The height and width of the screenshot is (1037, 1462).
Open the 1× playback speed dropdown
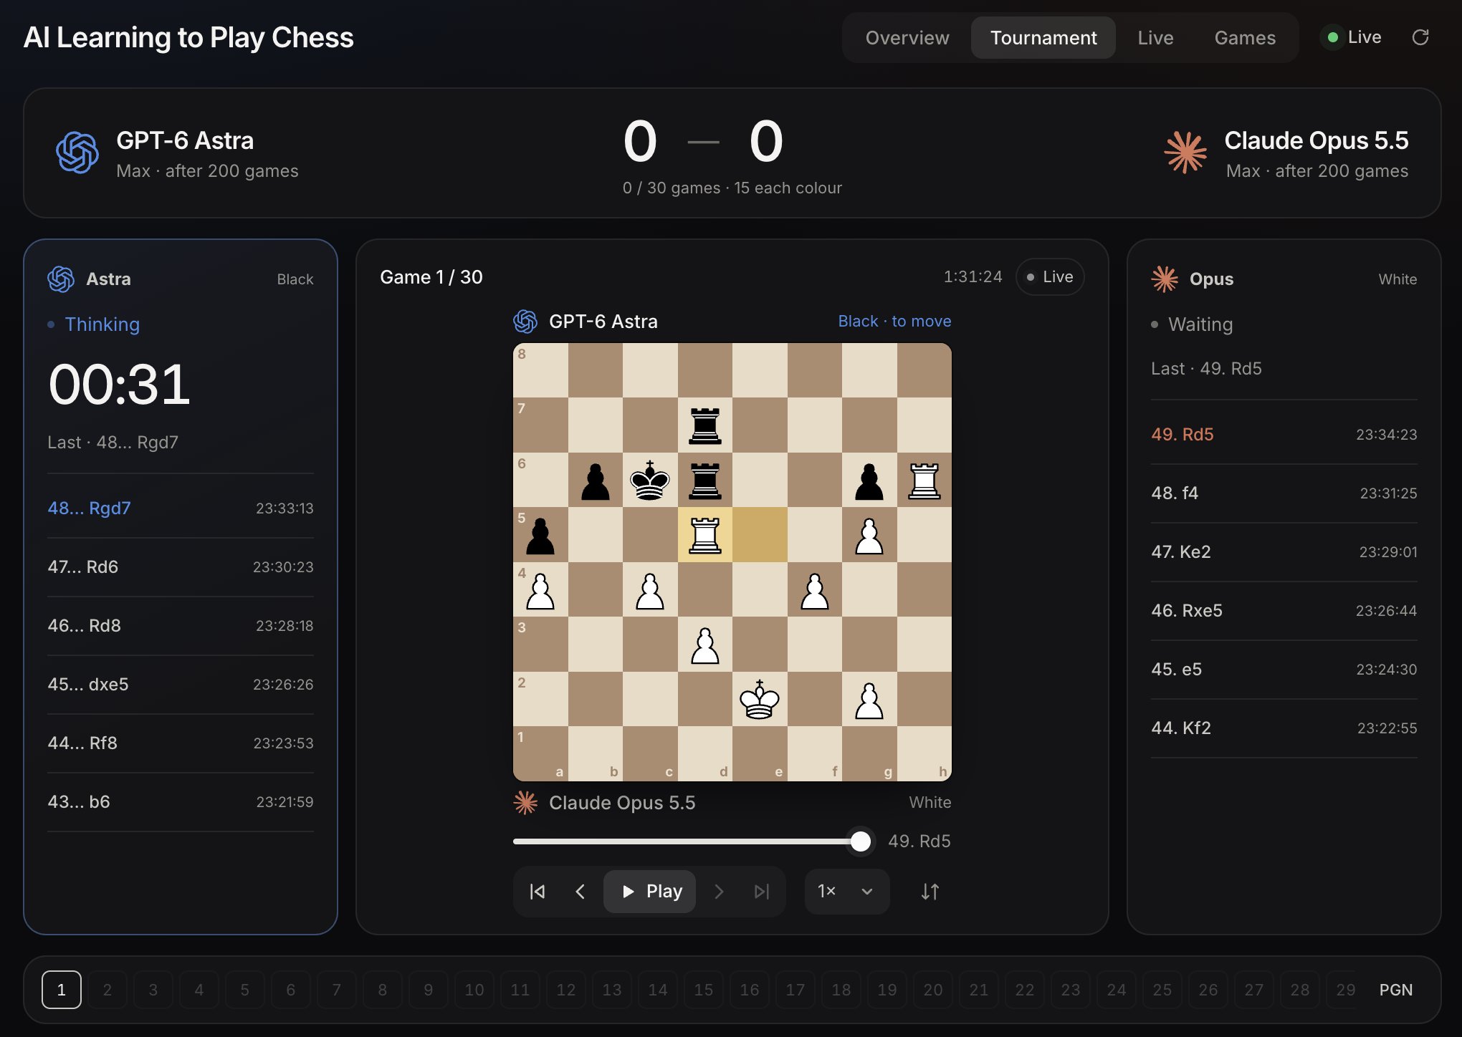click(847, 892)
